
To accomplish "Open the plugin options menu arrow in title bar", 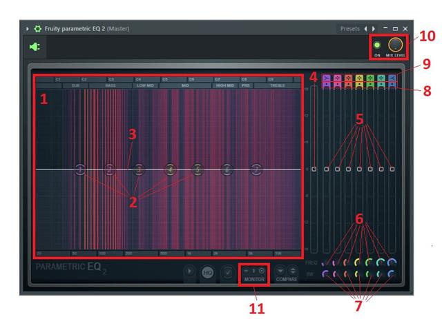I will (28, 29).
